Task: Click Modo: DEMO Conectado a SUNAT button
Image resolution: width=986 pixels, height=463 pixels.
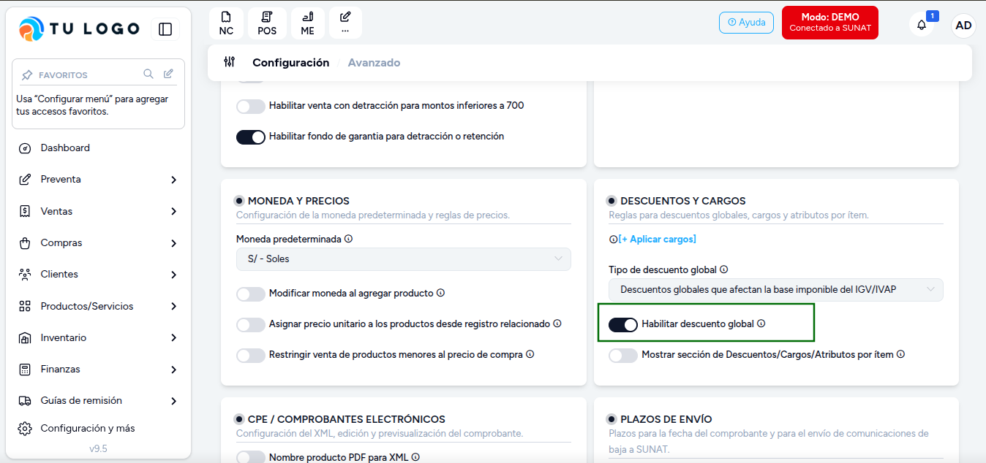Action: (830, 23)
